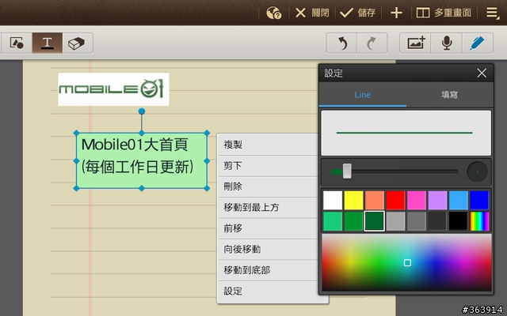Switch to the Line tab

pos(363,95)
